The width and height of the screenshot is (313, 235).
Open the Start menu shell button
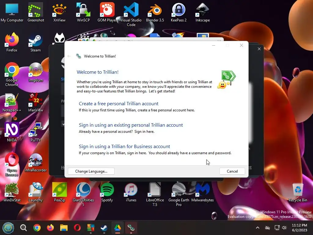click(x=8, y=228)
